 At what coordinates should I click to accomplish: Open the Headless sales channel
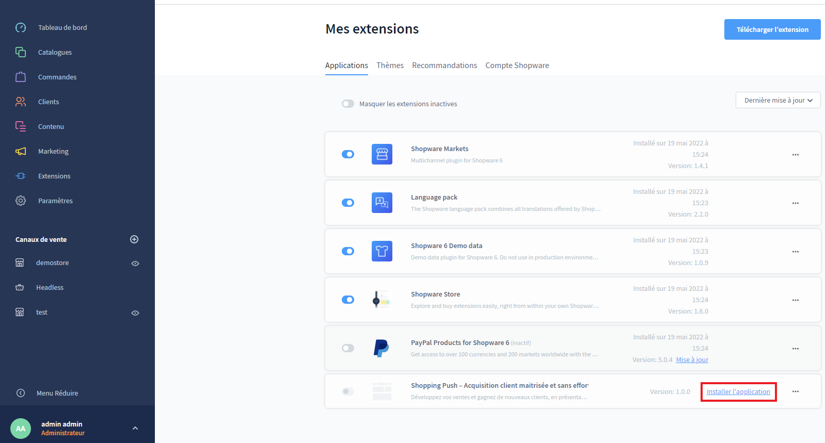tap(50, 287)
